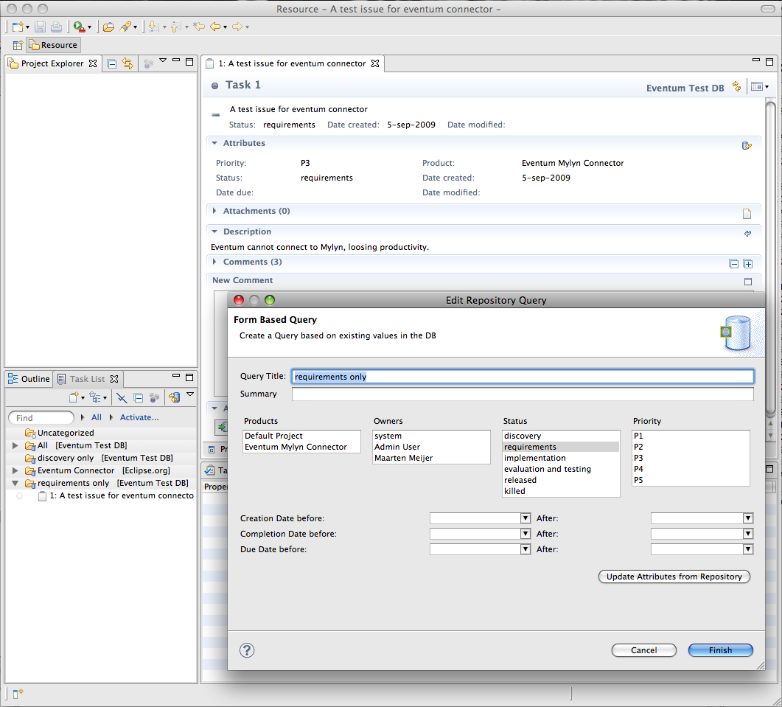Viewport: 782px width, 707px height.
Task: Select the Resource perspective tab
Action: point(52,44)
